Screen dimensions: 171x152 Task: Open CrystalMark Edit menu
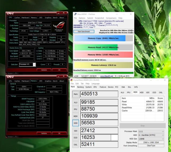77,84
